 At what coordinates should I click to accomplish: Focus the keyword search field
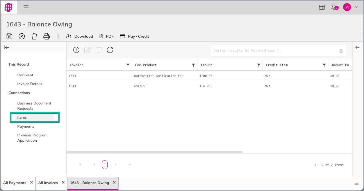tap(276, 51)
